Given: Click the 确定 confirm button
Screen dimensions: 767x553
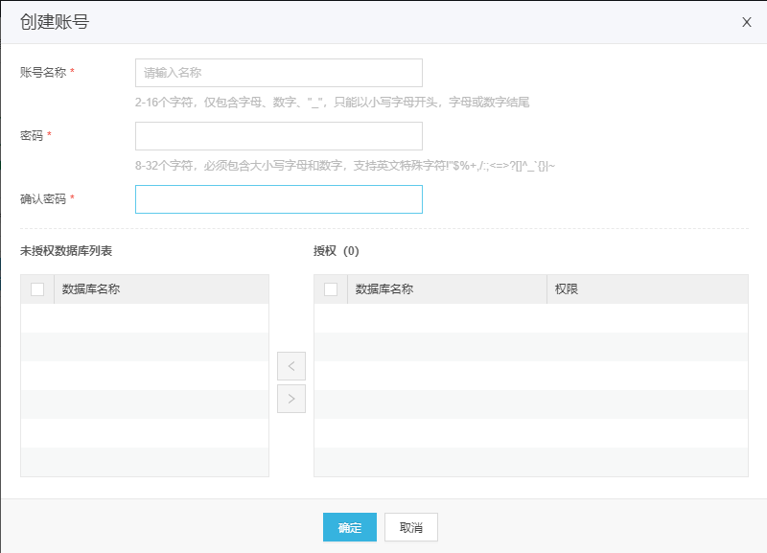Looking at the screenshot, I should coord(349,526).
